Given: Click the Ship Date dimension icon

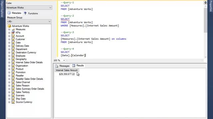Looking at the screenshot, I should [13, 99].
